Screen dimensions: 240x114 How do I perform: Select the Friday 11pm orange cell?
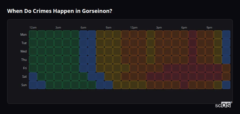tap(226, 68)
